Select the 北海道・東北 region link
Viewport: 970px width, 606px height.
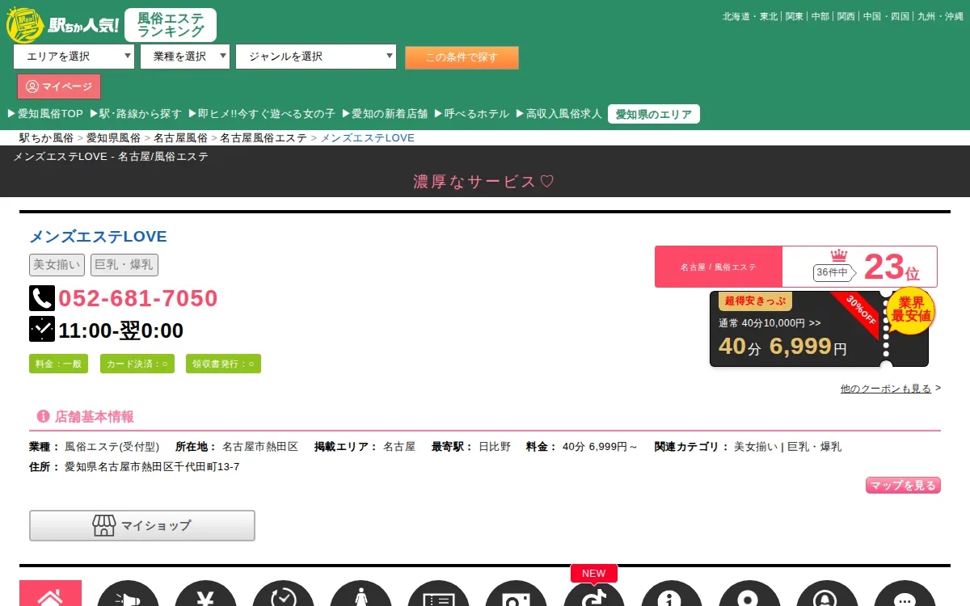click(750, 16)
